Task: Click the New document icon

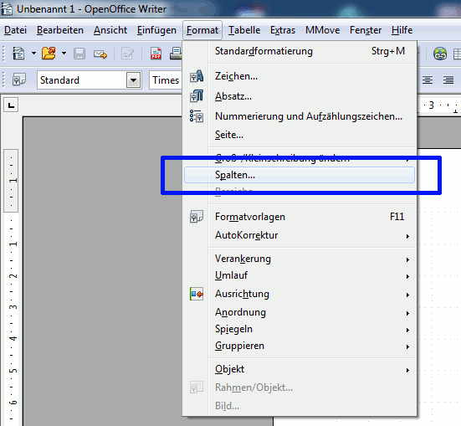Action: click(18, 54)
